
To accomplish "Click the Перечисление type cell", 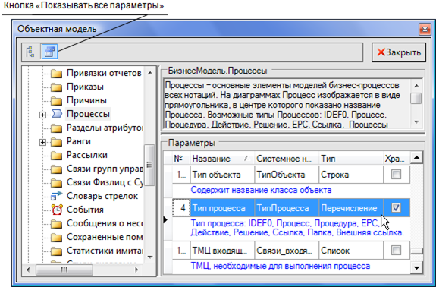I will tap(351, 208).
